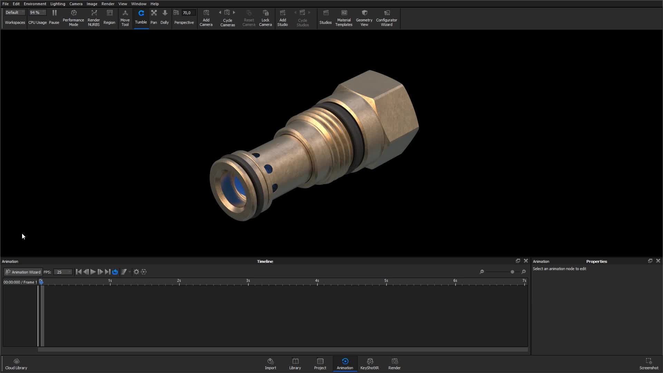Screen dimensions: 663x373
Task: Open the Material Templates panel
Action: pyautogui.click(x=344, y=17)
